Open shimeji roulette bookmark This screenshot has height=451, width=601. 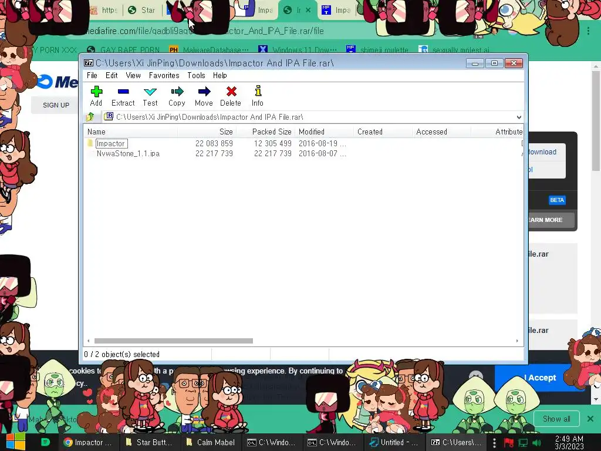tap(377, 50)
